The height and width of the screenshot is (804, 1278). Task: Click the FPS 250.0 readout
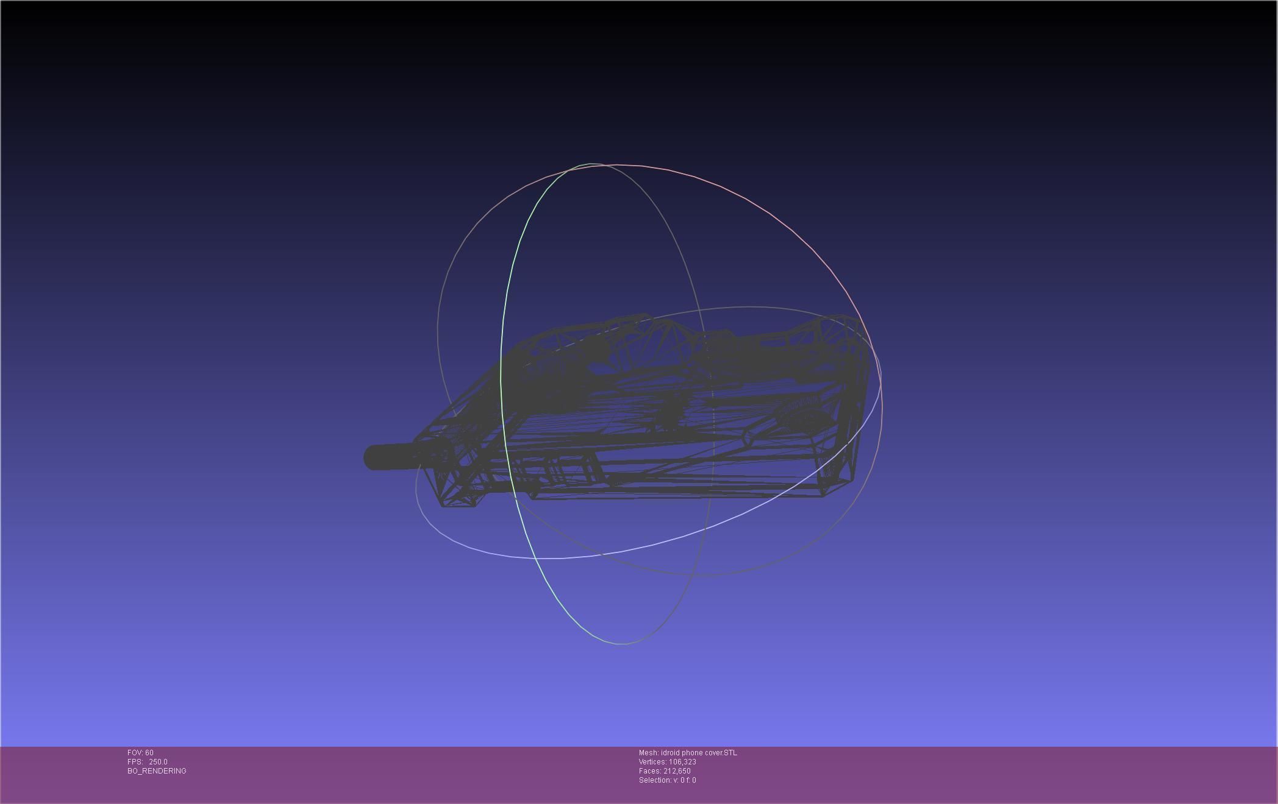(148, 762)
